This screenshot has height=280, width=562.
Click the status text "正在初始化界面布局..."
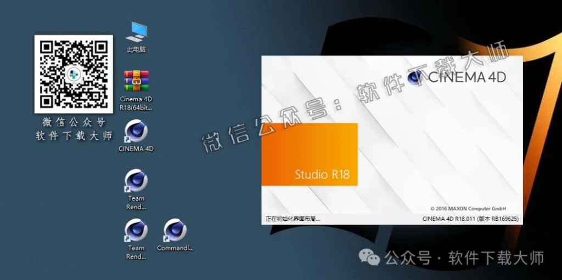(293, 219)
